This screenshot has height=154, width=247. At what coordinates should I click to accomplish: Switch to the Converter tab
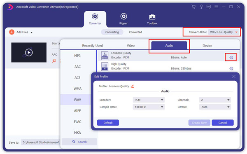pos(95,19)
